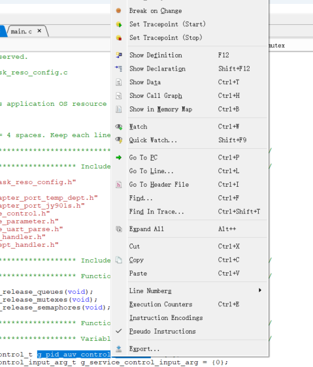Click the Watch eyeglasses icon
Viewport: 313px width, 367px height.
pyautogui.click(x=119, y=127)
